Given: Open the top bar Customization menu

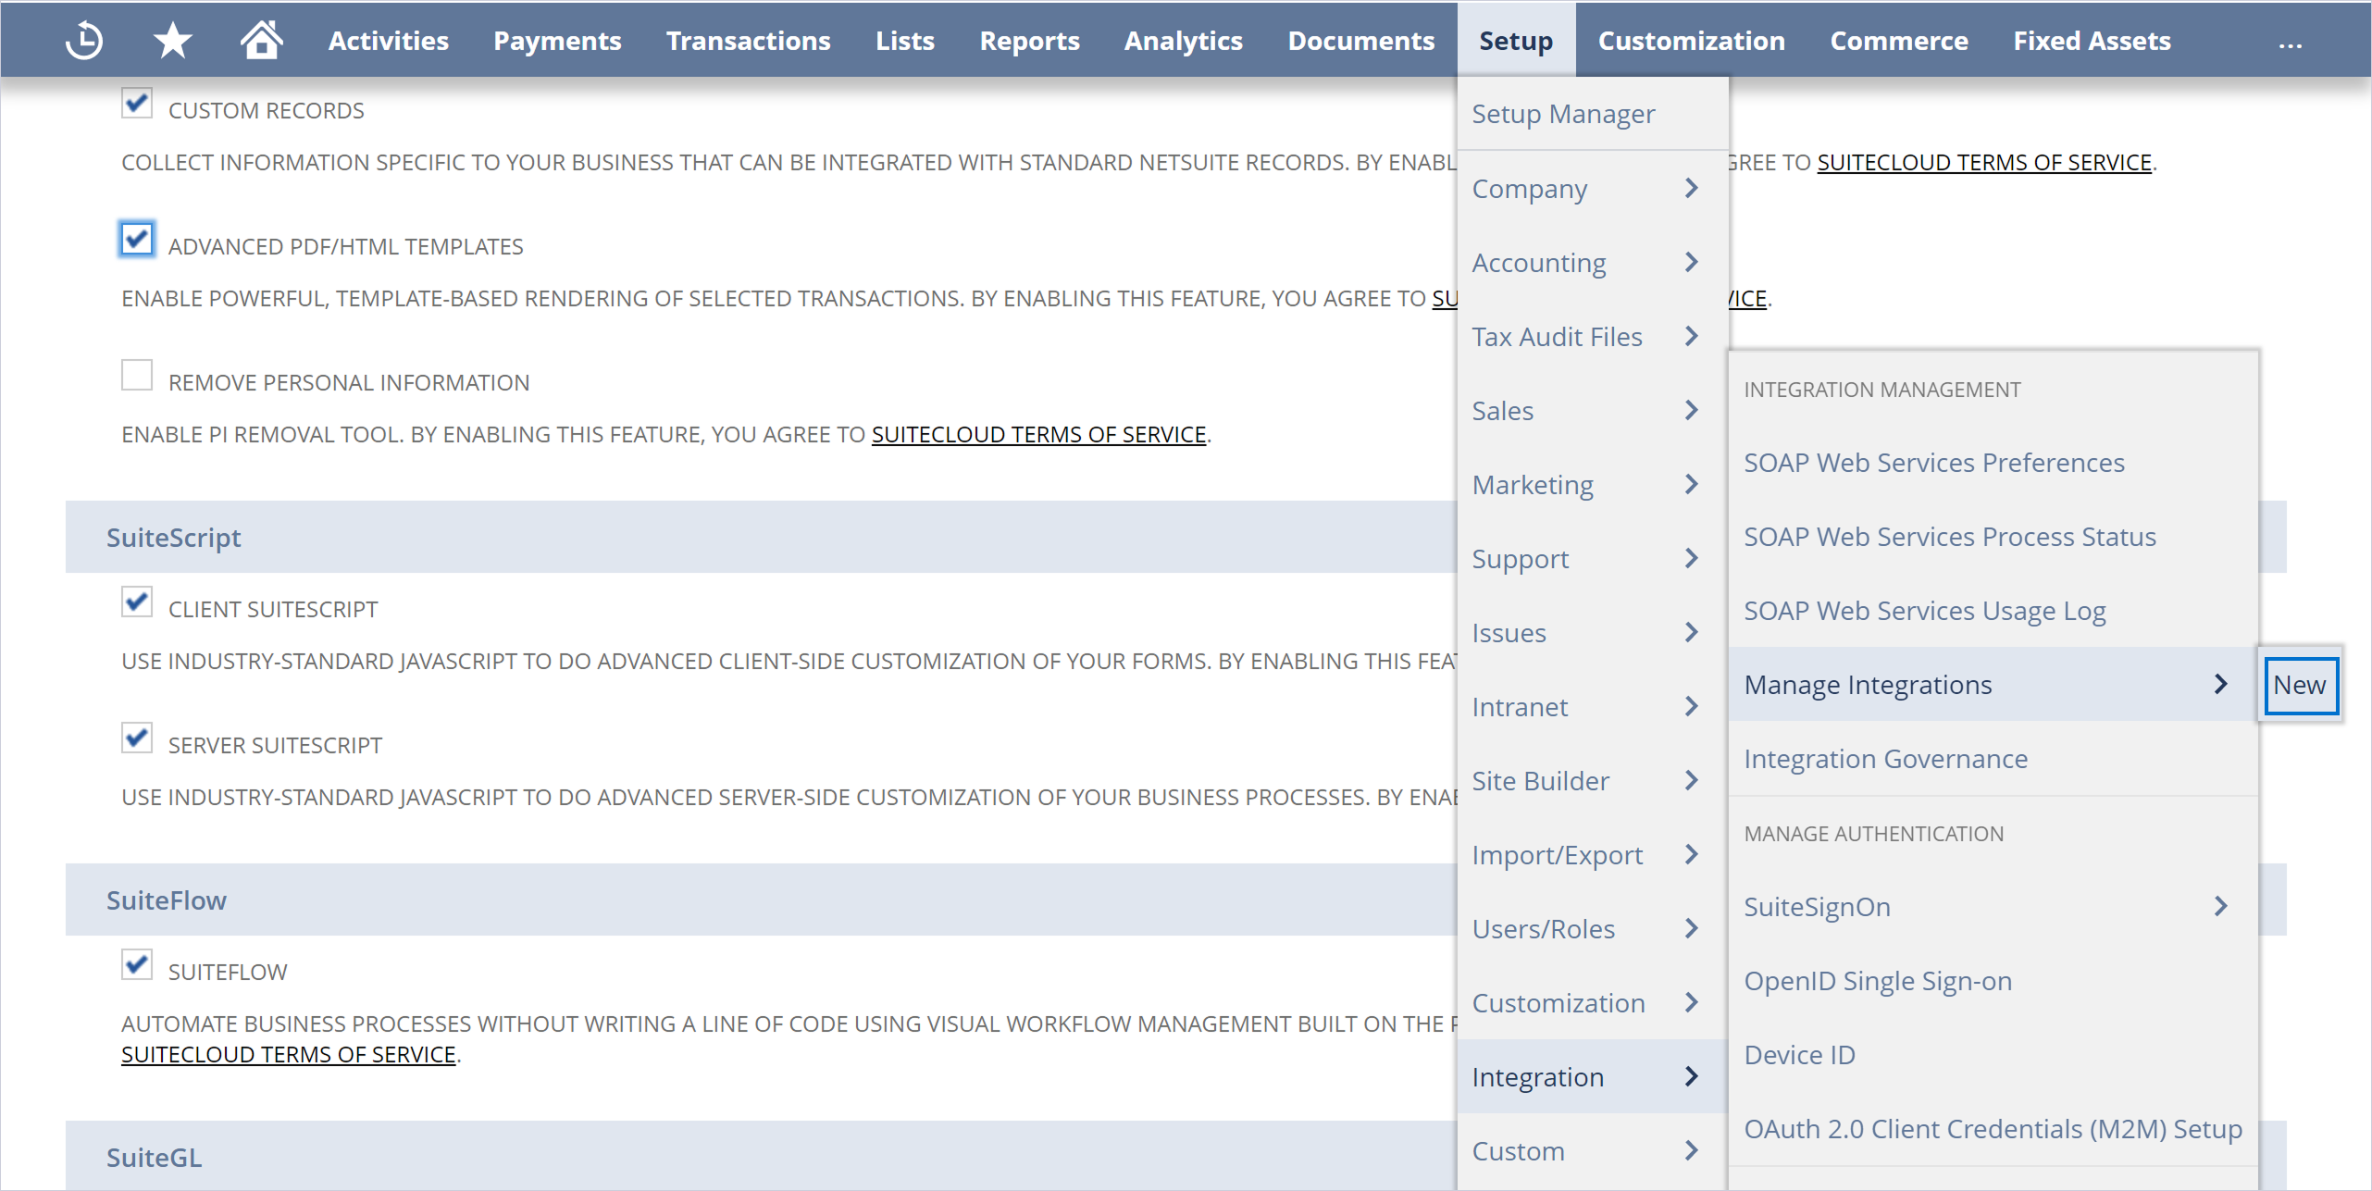Looking at the screenshot, I should pos(1691,41).
